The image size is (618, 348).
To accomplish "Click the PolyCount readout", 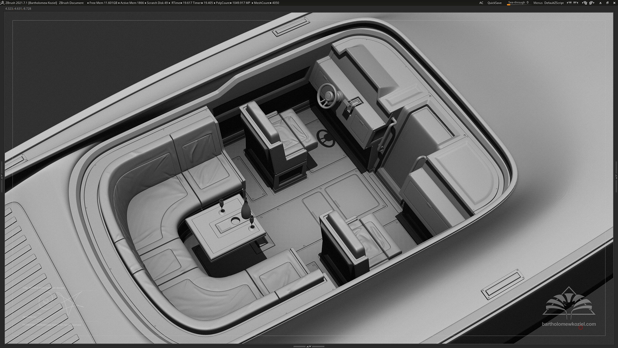I will [233, 3].
